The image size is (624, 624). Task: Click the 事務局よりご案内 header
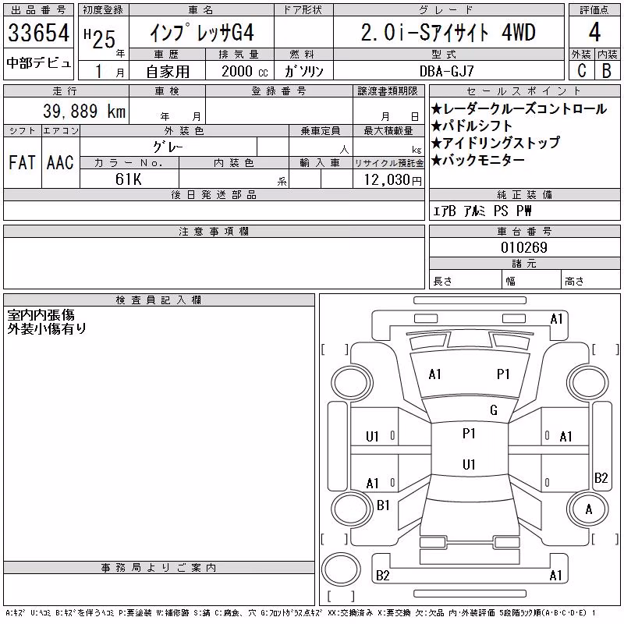tap(158, 568)
